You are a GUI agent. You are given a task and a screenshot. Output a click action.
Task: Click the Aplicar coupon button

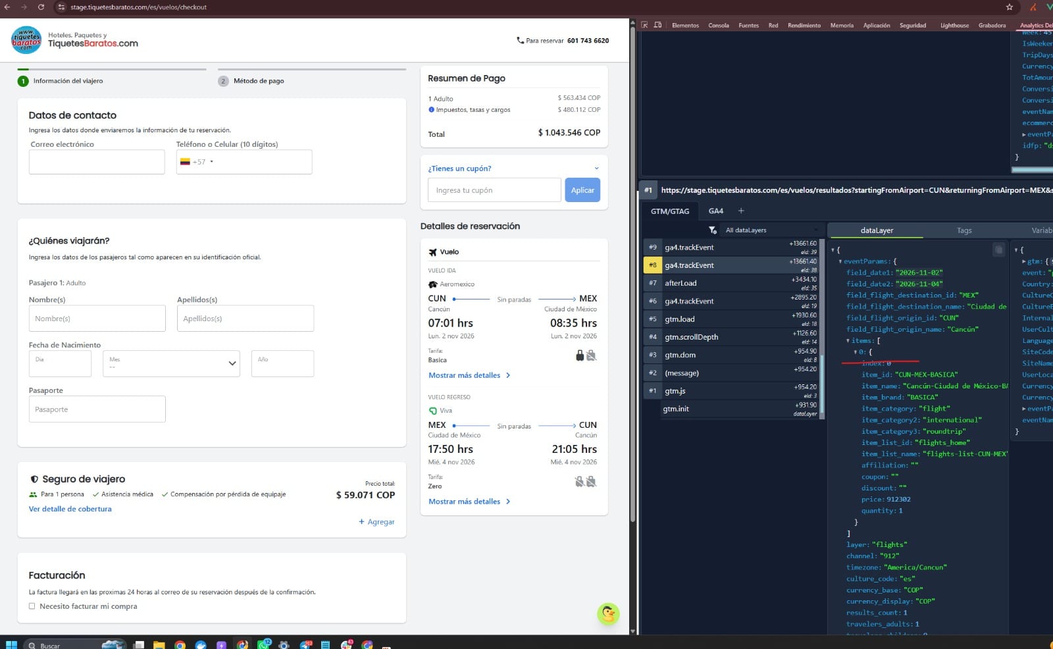coord(582,190)
